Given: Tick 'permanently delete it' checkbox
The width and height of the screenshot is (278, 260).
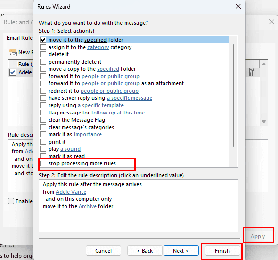Looking at the screenshot, I should [43, 62].
